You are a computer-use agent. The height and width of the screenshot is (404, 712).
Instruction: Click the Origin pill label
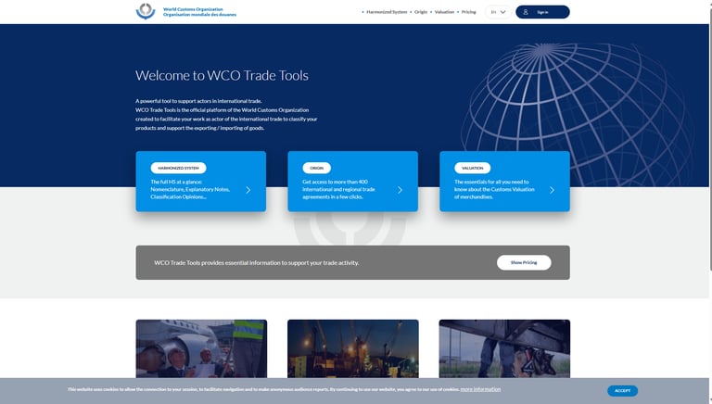tap(316, 168)
